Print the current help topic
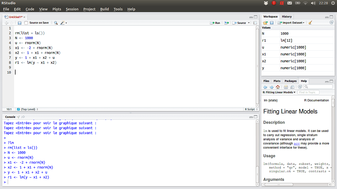Viewport: 337px width, 189px height. coord(286,87)
